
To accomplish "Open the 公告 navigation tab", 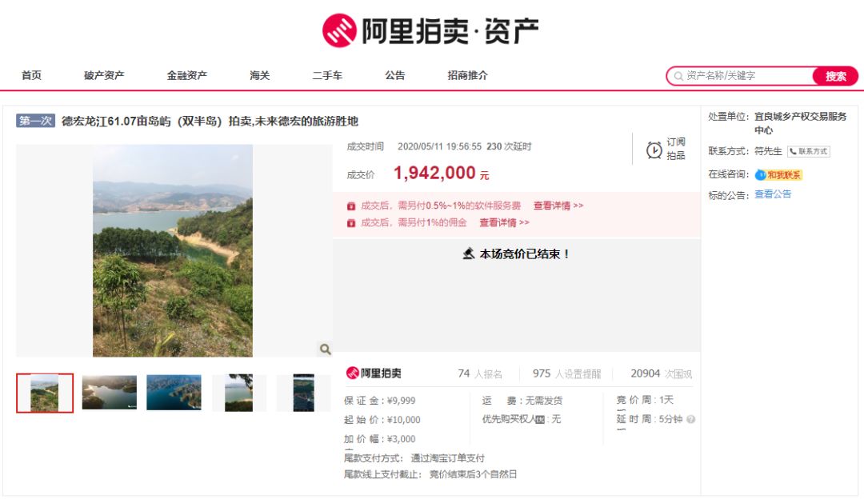I will pyautogui.click(x=394, y=75).
